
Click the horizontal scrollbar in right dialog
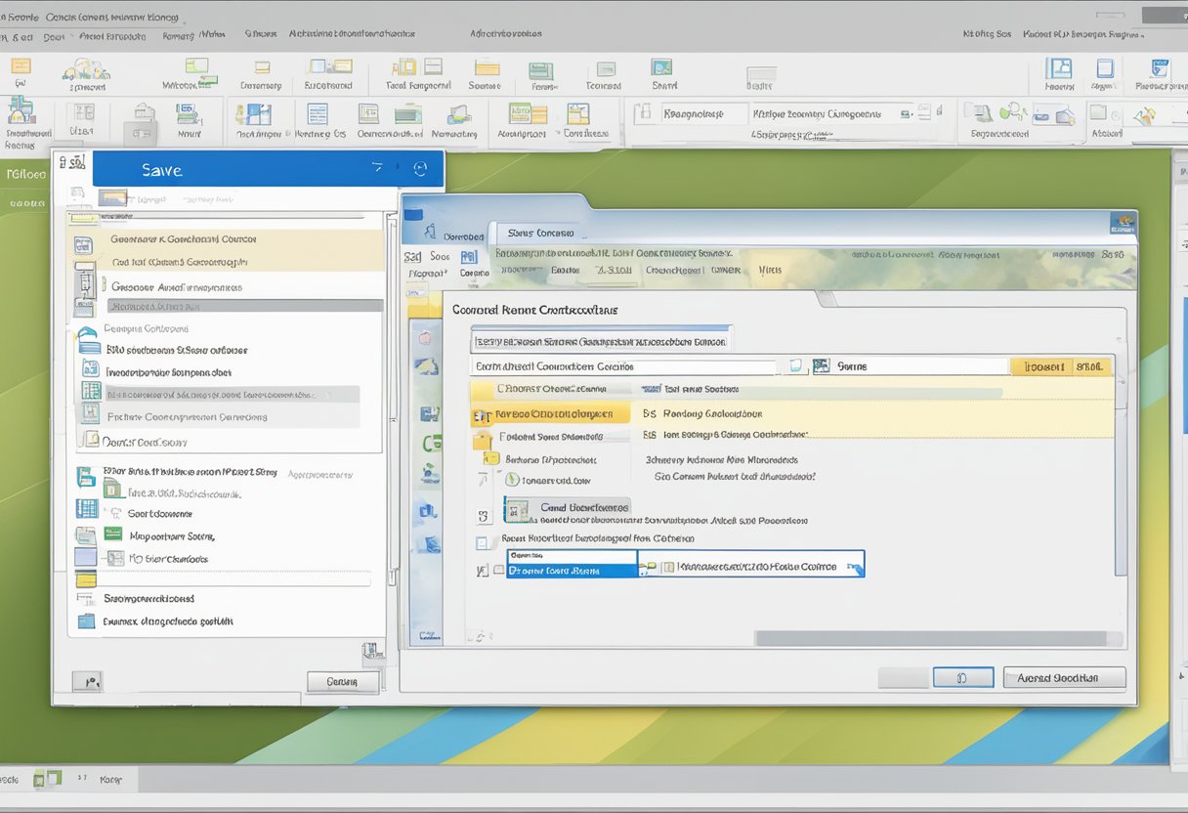[938, 638]
